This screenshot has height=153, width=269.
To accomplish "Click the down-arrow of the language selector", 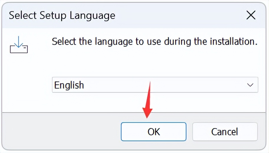I will tap(250, 85).
